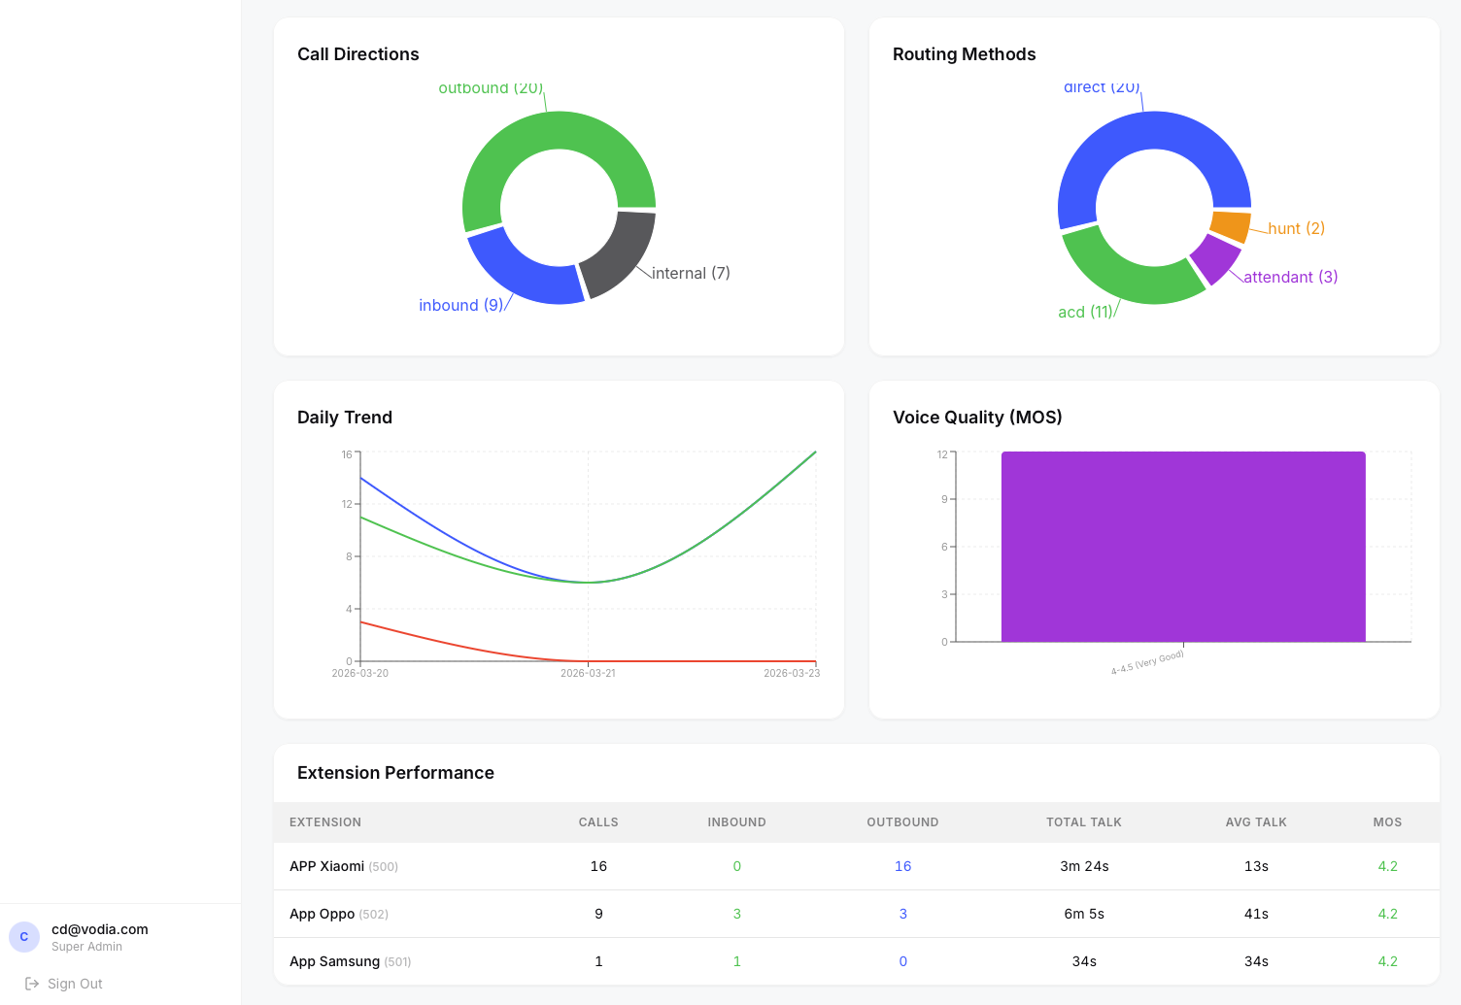Click the blue 16 outbound value for APP Xiaomi
Image resolution: width=1461 pixels, height=1005 pixels.
tap(902, 866)
